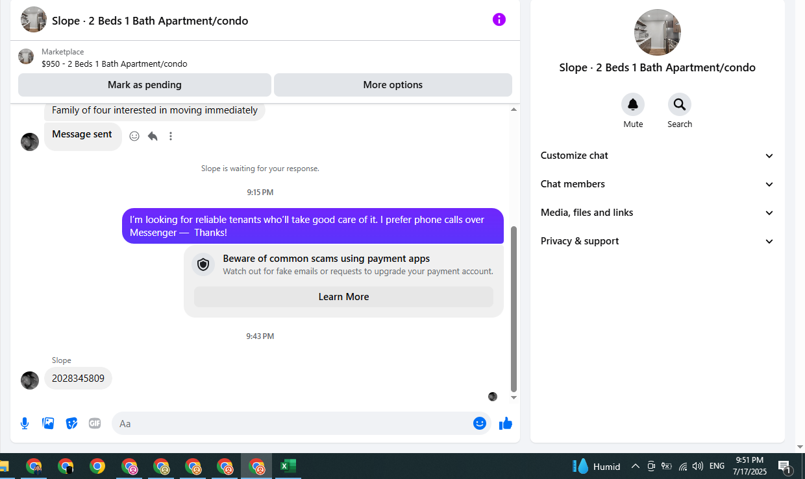Choose the sticker icon in composer
Screen dimensions: 805x479
pos(71,423)
